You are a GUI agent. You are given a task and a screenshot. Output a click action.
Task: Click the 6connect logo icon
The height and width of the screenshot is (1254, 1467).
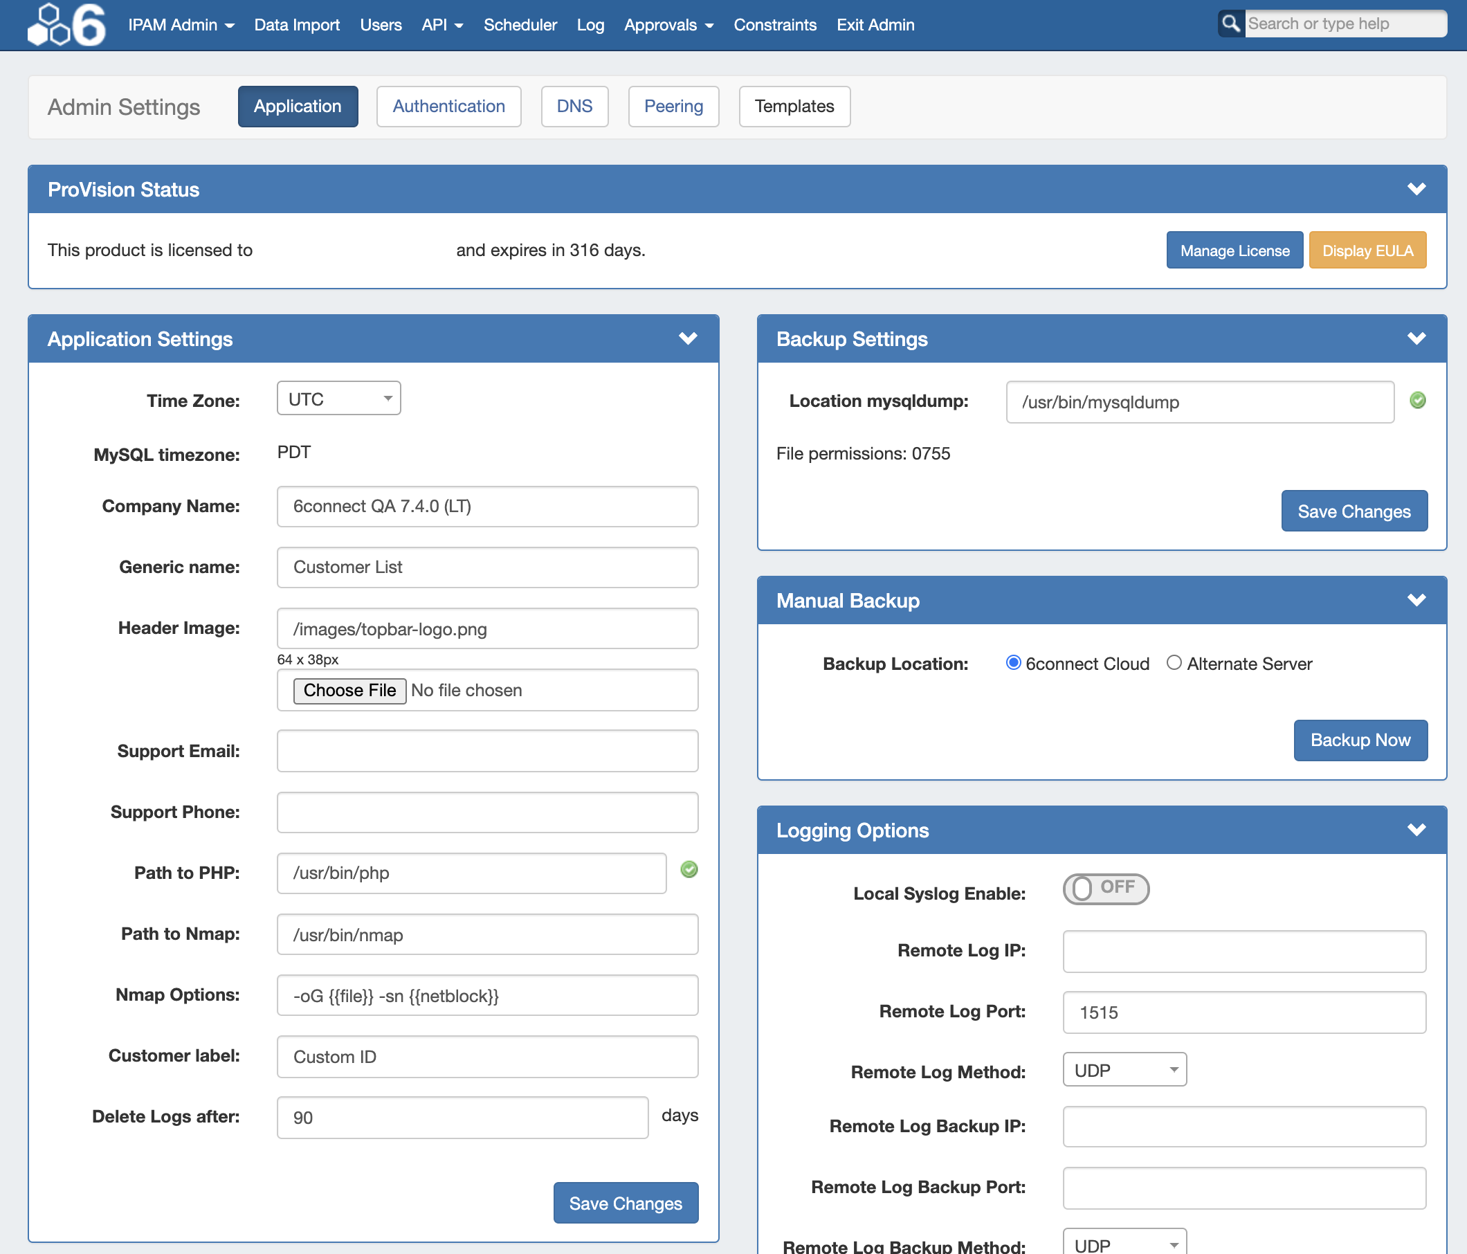[x=66, y=25]
